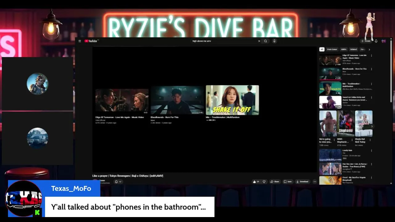
Task: Open the YouTube hamburger guide menu
Action: (x=80, y=41)
